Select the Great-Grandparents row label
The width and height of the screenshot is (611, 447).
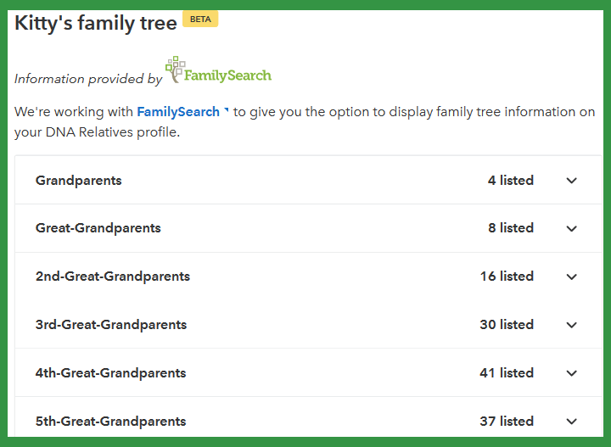click(98, 228)
